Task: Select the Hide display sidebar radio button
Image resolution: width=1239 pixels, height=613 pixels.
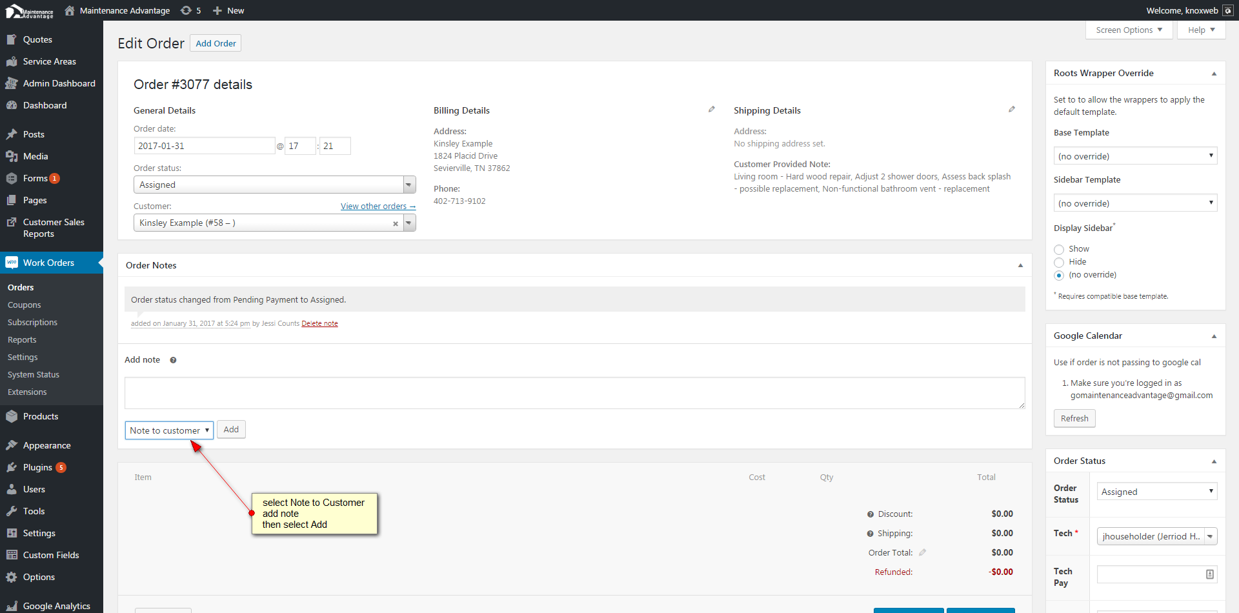Action: tap(1059, 262)
